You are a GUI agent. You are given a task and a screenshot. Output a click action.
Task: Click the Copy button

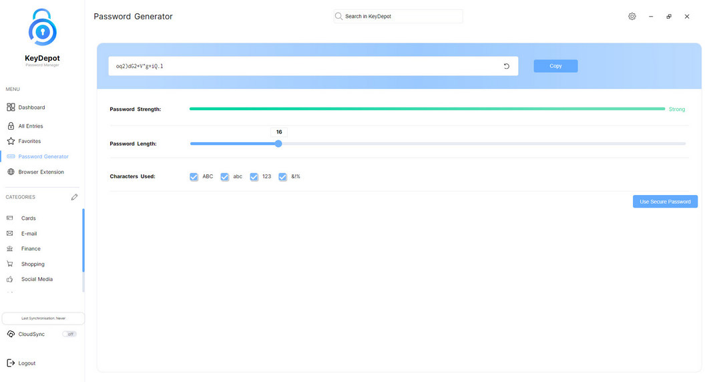pos(555,66)
